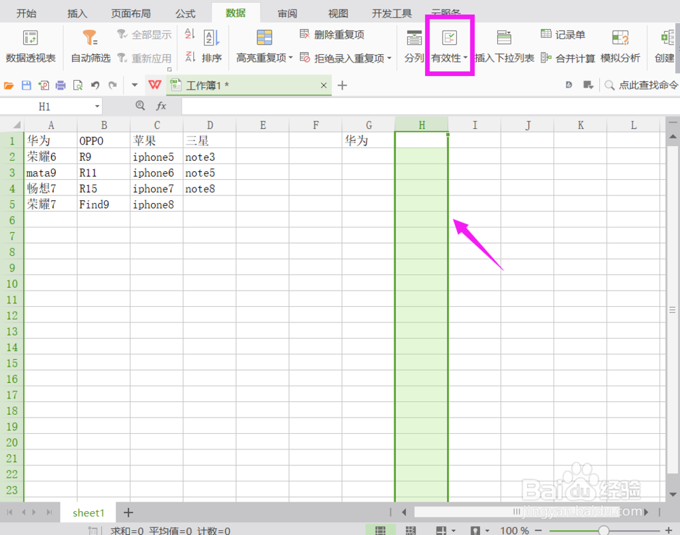This screenshot has width=680, height=535.
Task: Click the formula bar input field
Action: pos(430,107)
